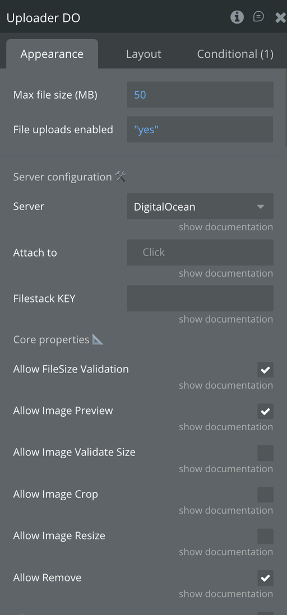Image resolution: width=287 pixels, height=615 pixels.
Task: Select the Appearance tab
Action: pos(52,54)
